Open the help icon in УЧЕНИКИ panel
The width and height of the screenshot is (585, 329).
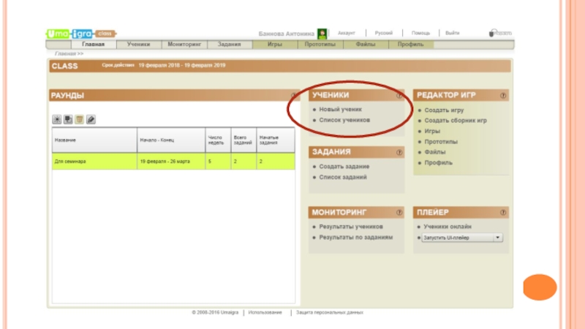pyautogui.click(x=399, y=96)
